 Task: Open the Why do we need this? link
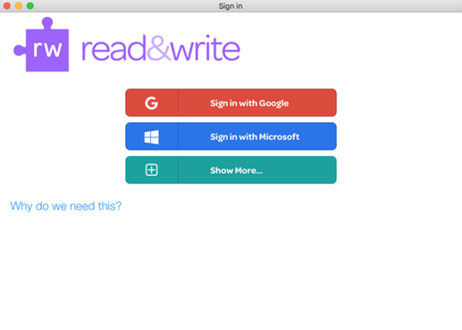pos(66,206)
